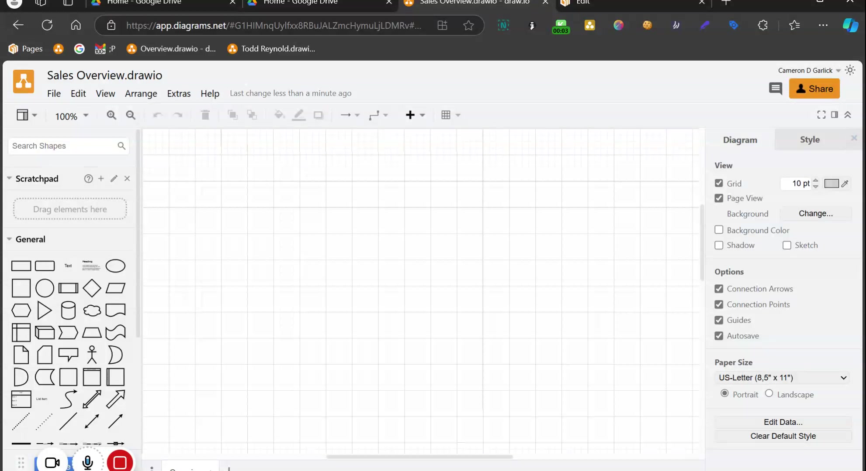Switch to the Style tab

coord(810,140)
